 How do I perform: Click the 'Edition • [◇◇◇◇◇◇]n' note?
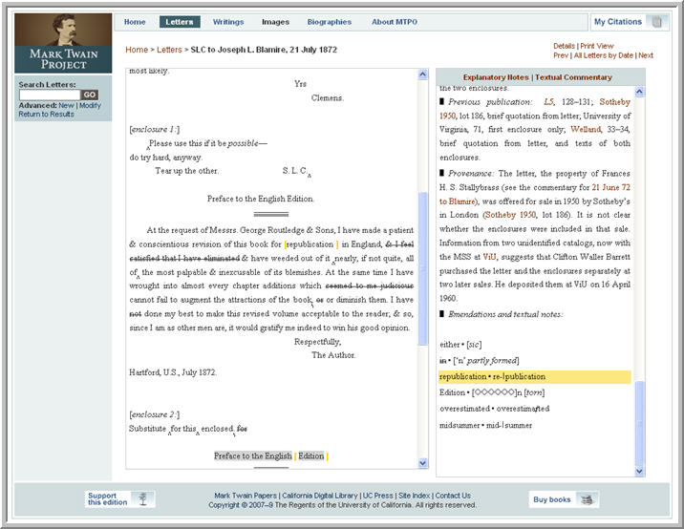pyautogui.click(x=492, y=392)
